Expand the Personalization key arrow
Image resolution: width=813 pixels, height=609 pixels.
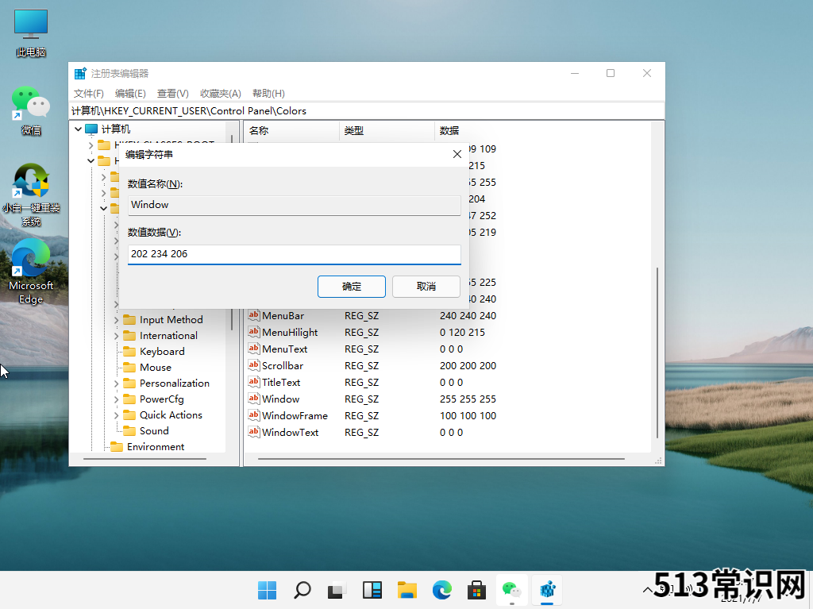pos(117,384)
